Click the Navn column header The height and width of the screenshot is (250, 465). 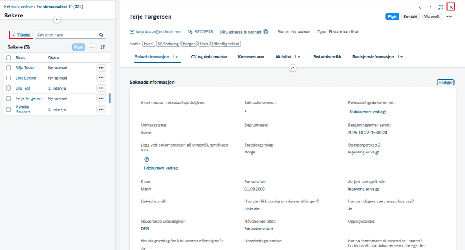pos(20,58)
